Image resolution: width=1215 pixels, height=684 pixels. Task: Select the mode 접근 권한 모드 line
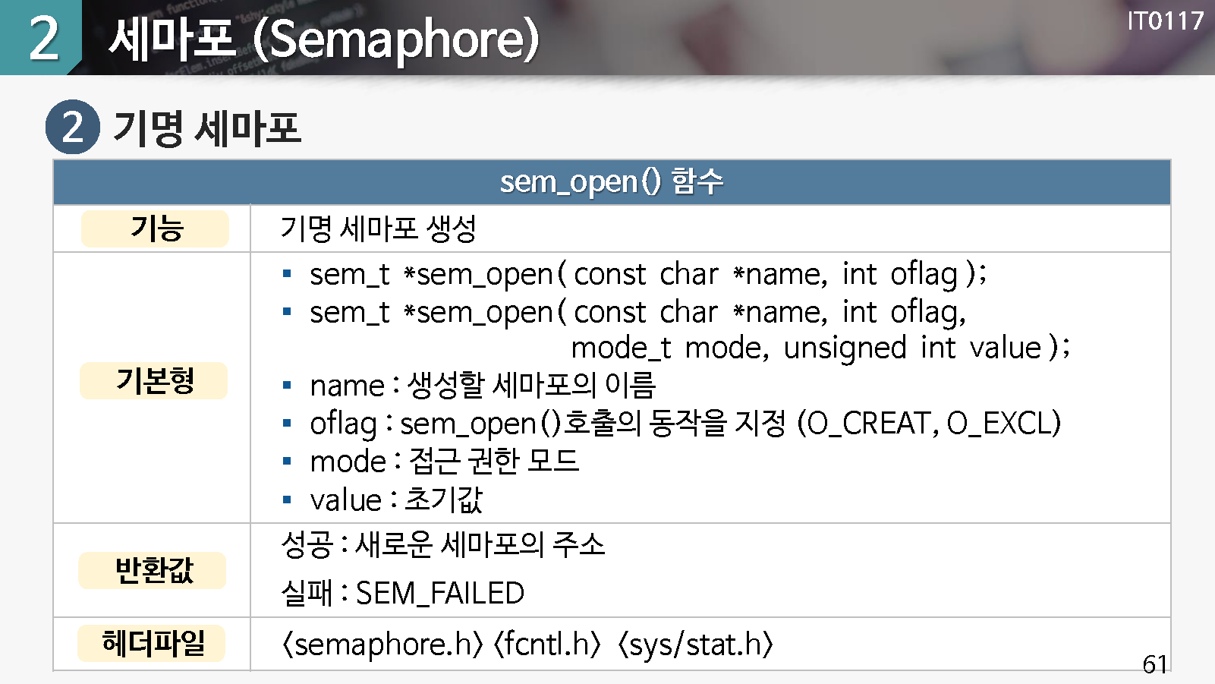click(x=445, y=461)
